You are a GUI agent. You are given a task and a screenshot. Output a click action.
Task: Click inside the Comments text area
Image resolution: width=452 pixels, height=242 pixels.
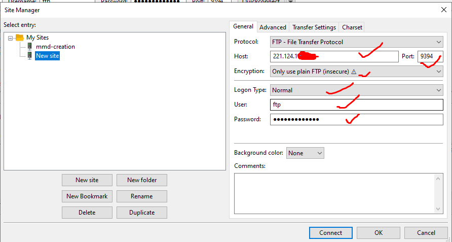pos(334,193)
